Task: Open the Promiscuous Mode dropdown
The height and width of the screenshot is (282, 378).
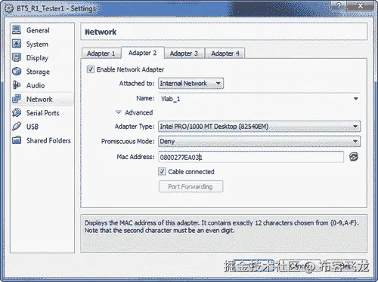Action: click(259, 141)
